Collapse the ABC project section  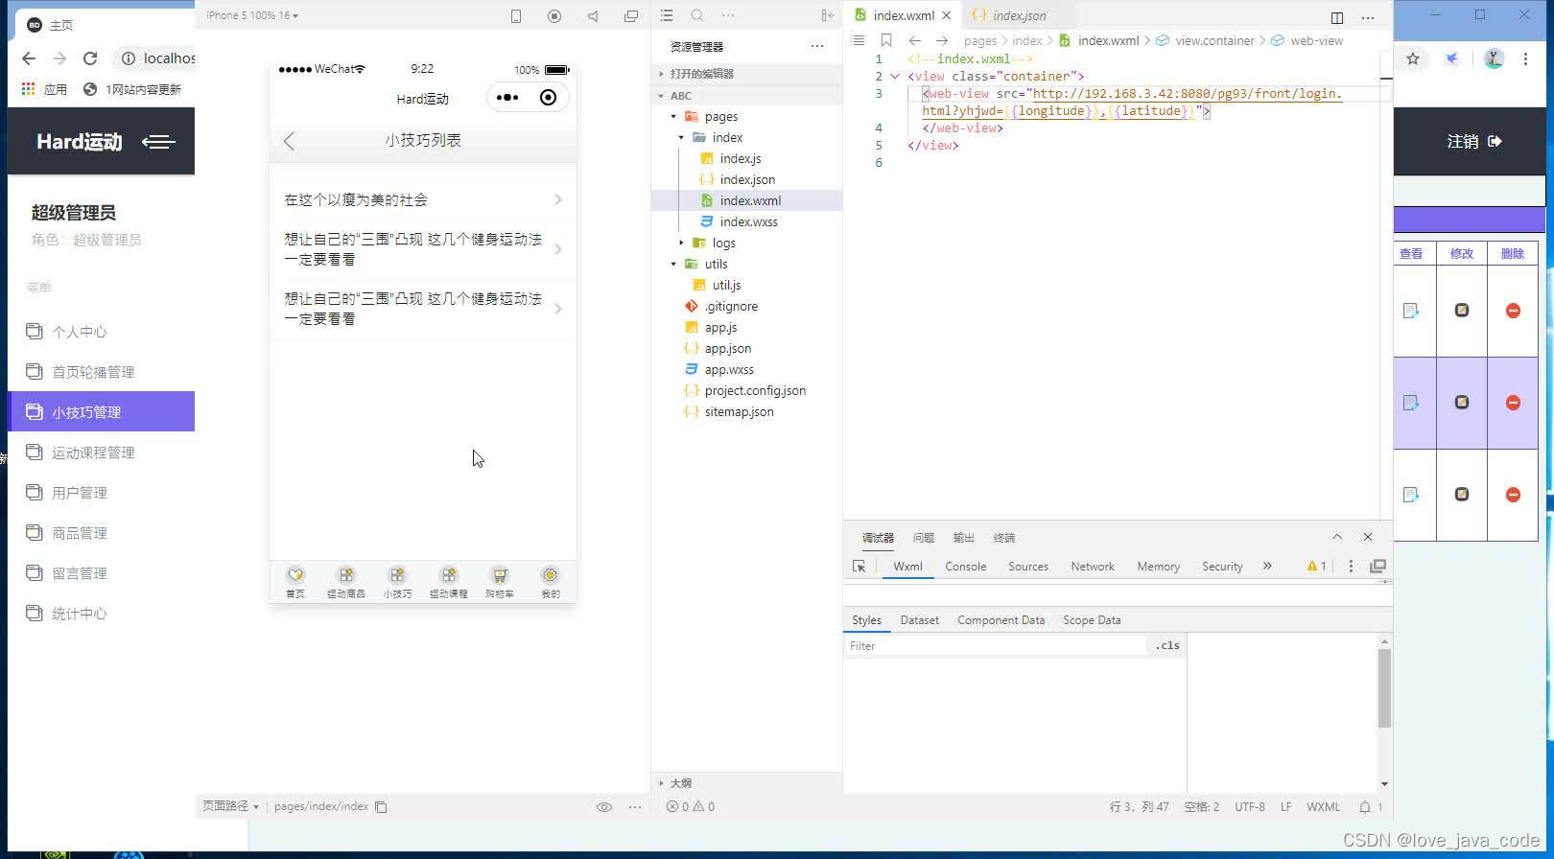(746, 96)
